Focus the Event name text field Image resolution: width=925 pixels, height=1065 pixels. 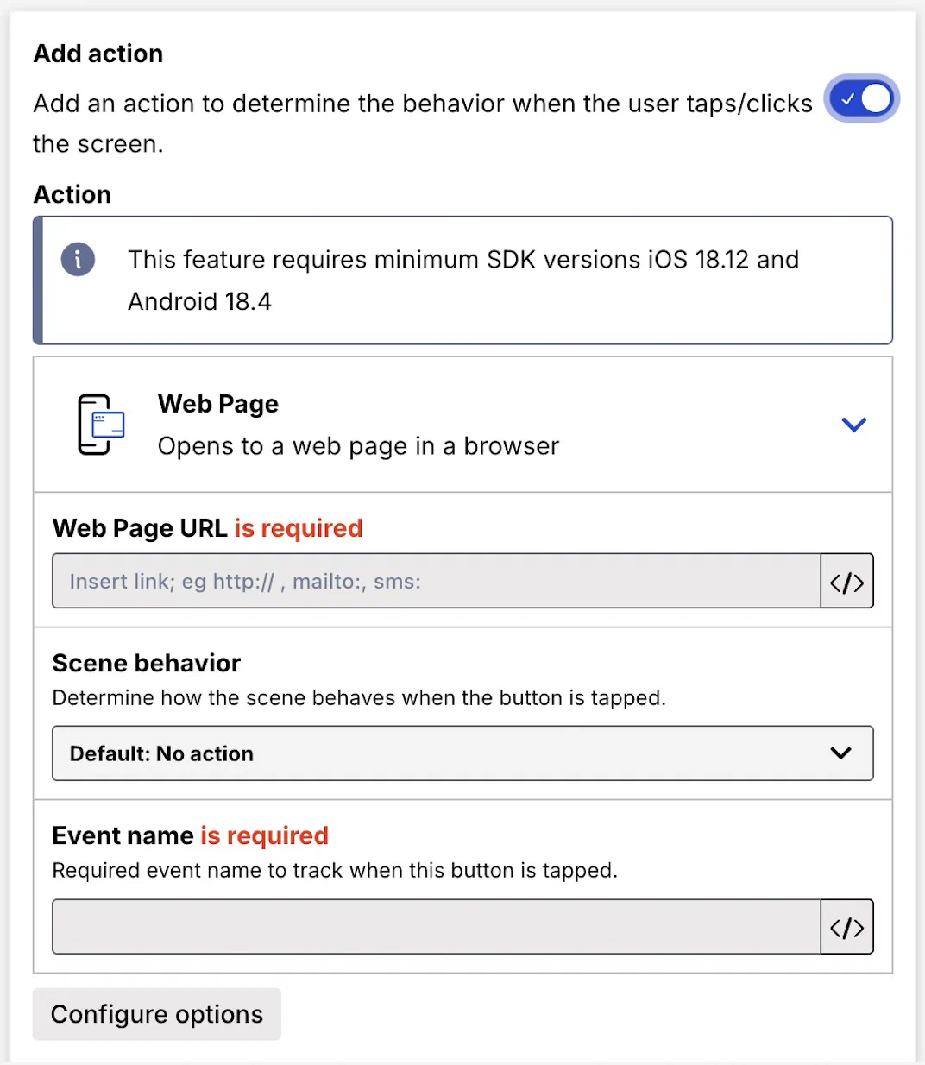point(436,927)
